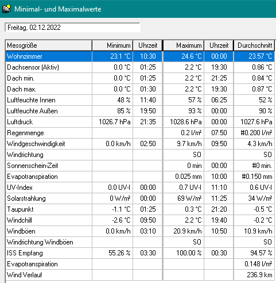Select the Luftfeuchte Innen row
The height and width of the screenshot is (283, 276).
[x=140, y=100]
